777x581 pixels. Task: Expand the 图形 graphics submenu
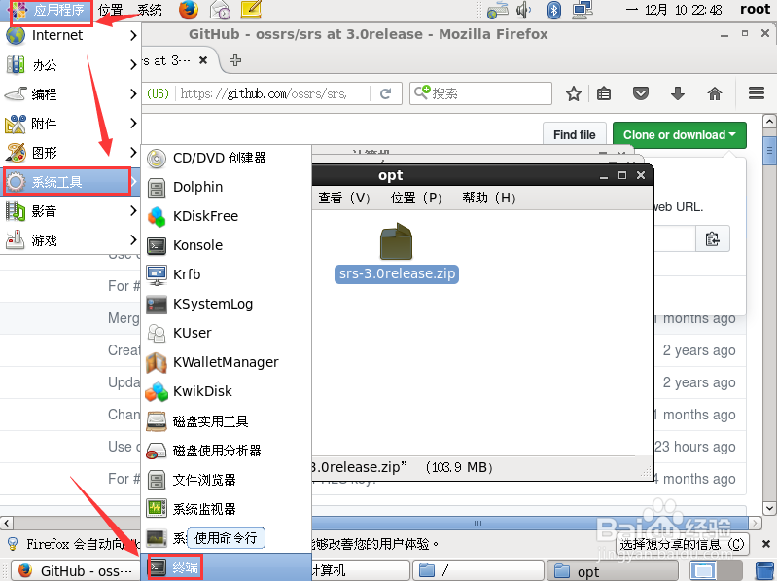70,153
